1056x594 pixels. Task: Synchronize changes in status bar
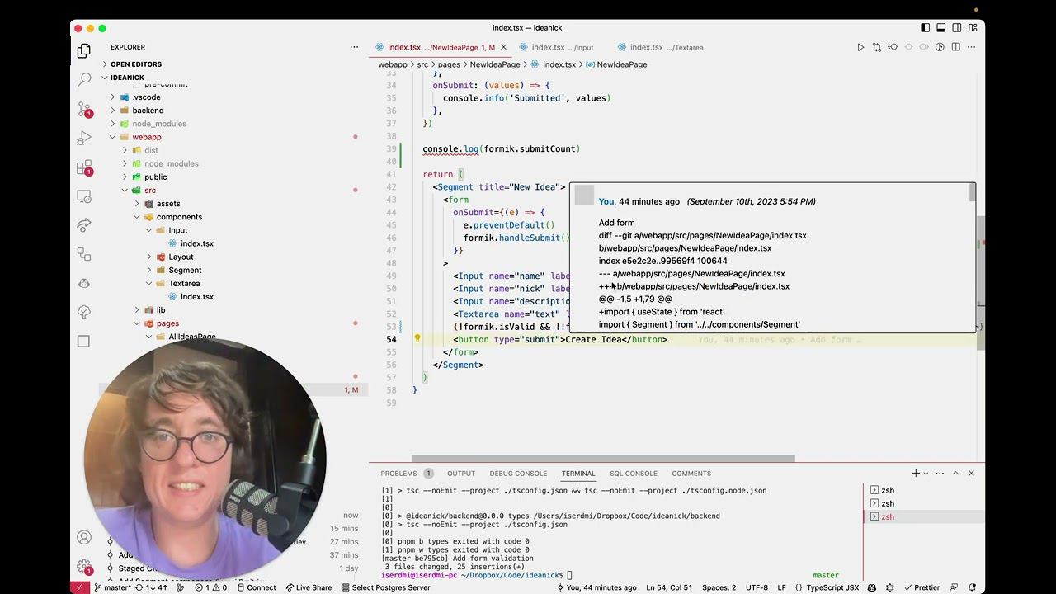[x=151, y=587]
